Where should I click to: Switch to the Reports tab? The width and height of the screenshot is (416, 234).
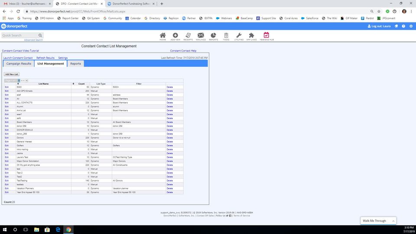click(x=75, y=64)
